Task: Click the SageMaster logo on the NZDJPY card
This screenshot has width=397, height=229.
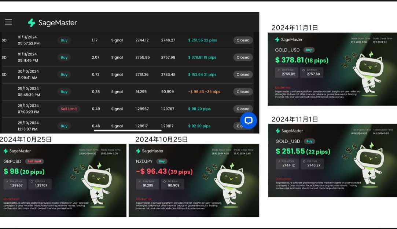Action: coord(150,151)
